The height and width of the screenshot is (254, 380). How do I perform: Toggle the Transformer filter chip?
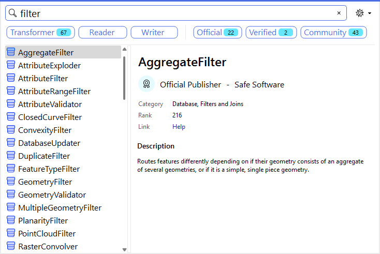click(41, 33)
